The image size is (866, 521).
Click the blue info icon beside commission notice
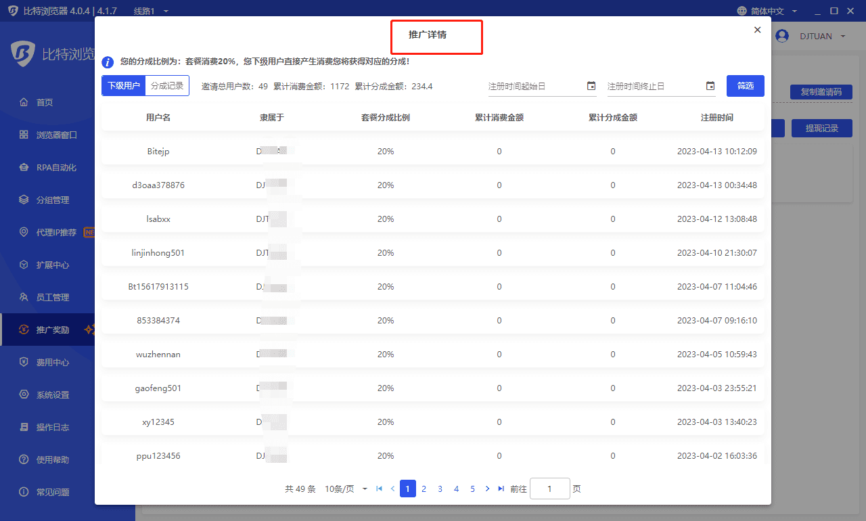click(x=108, y=62)
